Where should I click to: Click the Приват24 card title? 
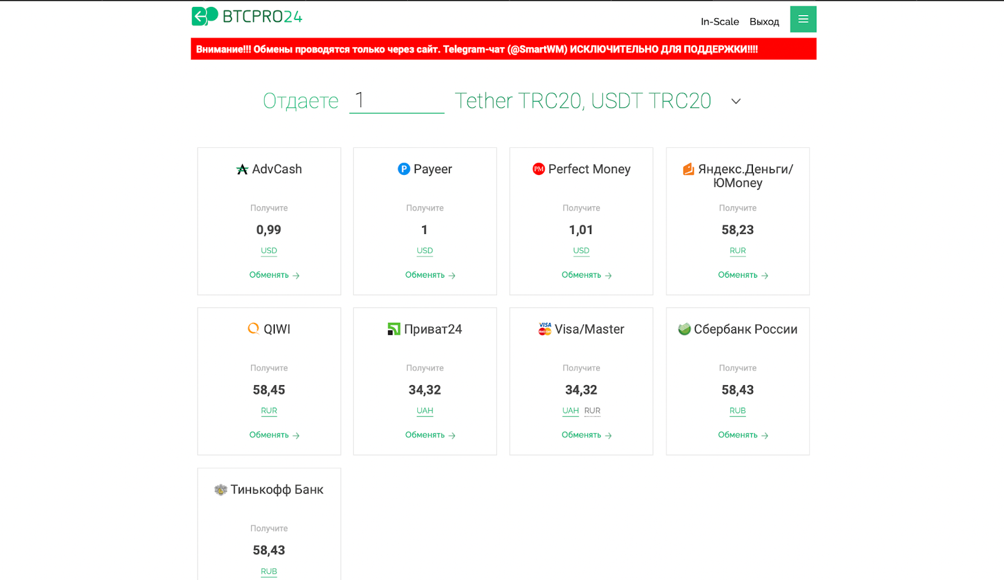click(x=433, y=329)
